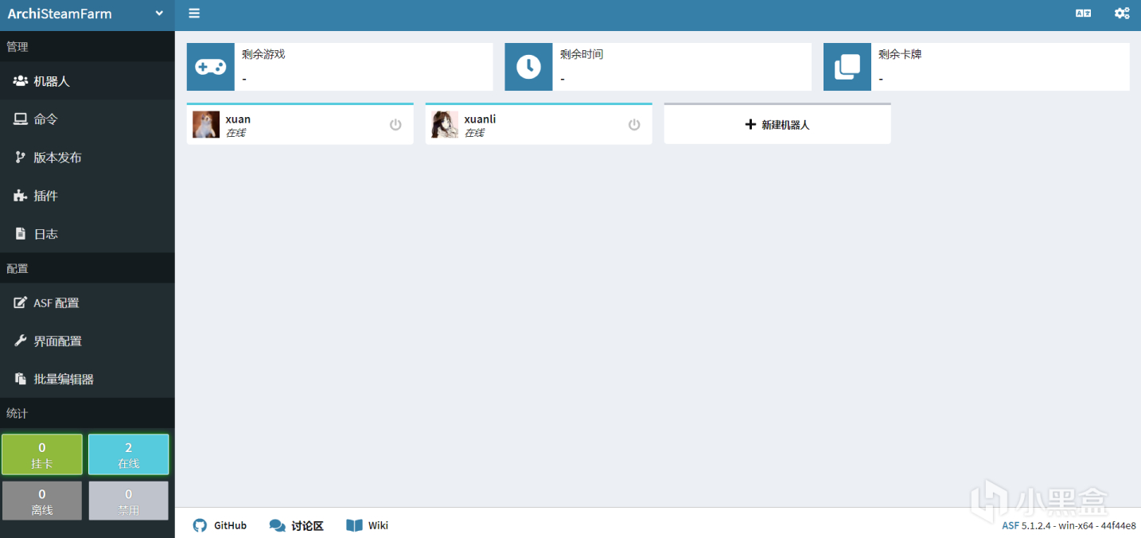The height and width of the screenshot is (538, 1141).
Task: Expand the ArchiSteamFarm header dropdown arrow
Action: point(159,14)
